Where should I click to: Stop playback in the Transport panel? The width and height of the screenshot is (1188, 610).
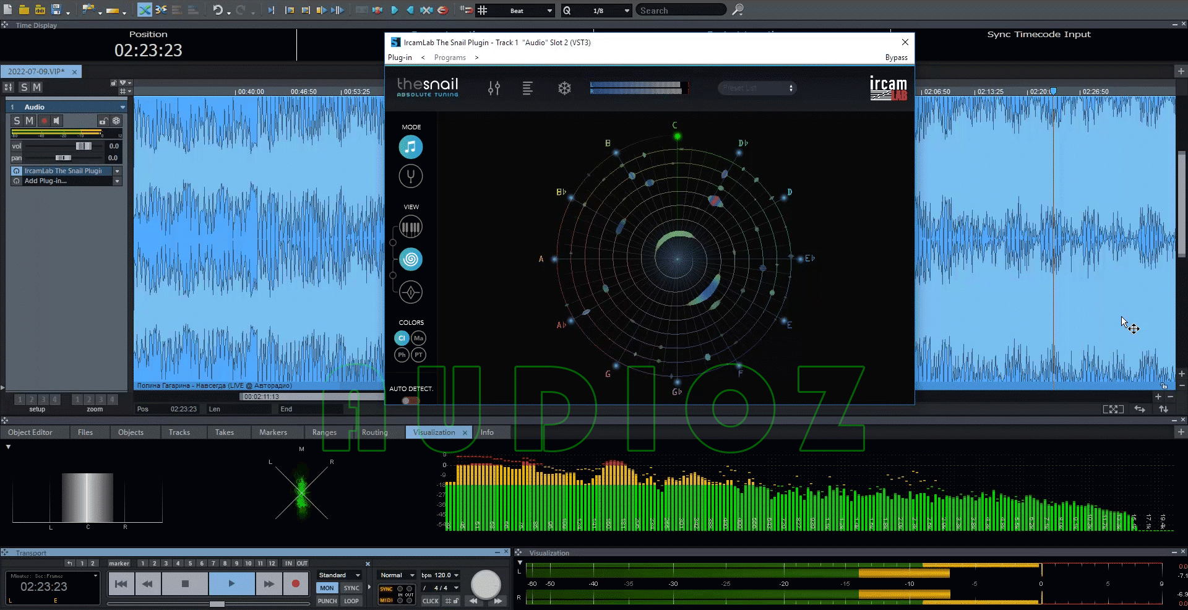pos(185,583)
